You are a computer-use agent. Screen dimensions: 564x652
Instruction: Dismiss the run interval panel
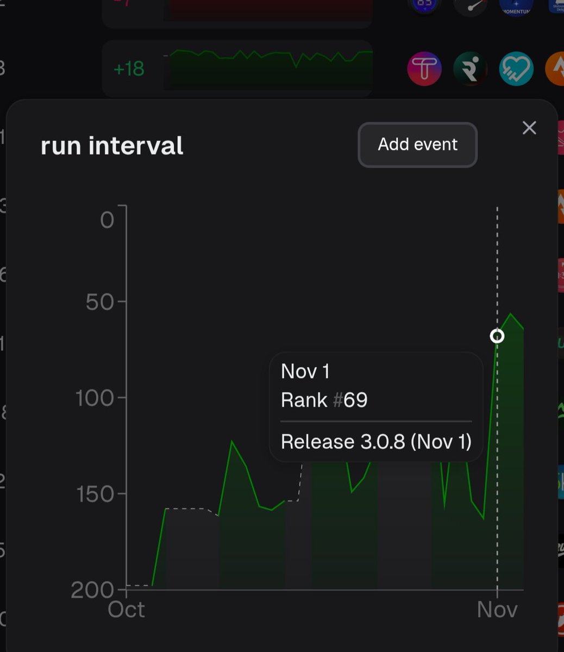pyautogui.click(x=529, y=128)
